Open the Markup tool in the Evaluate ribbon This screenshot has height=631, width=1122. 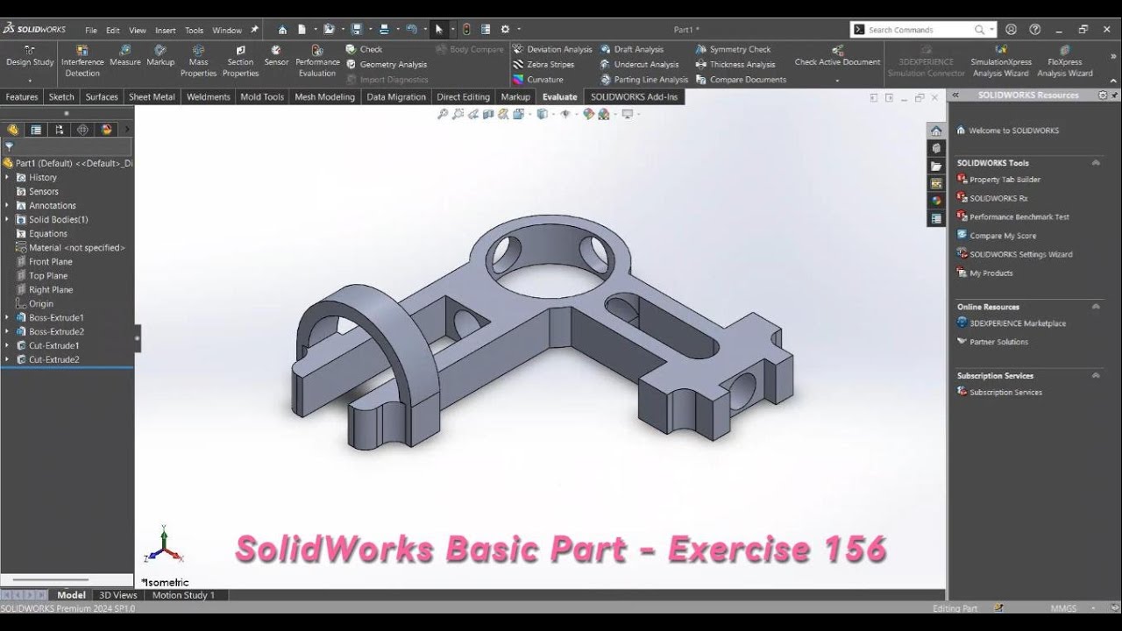[x=160, y=56]
